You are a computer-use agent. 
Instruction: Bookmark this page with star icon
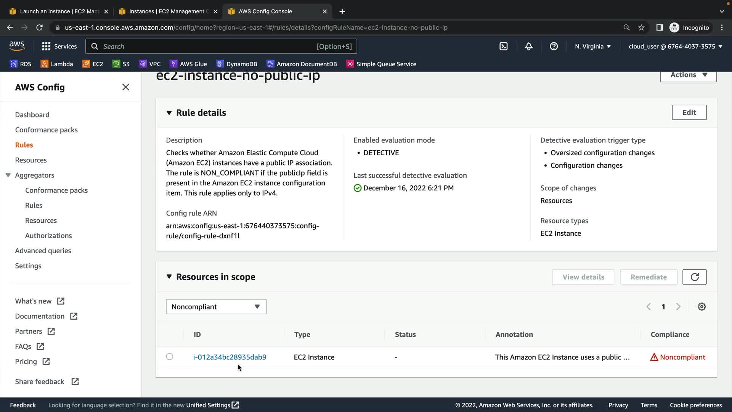641,27
